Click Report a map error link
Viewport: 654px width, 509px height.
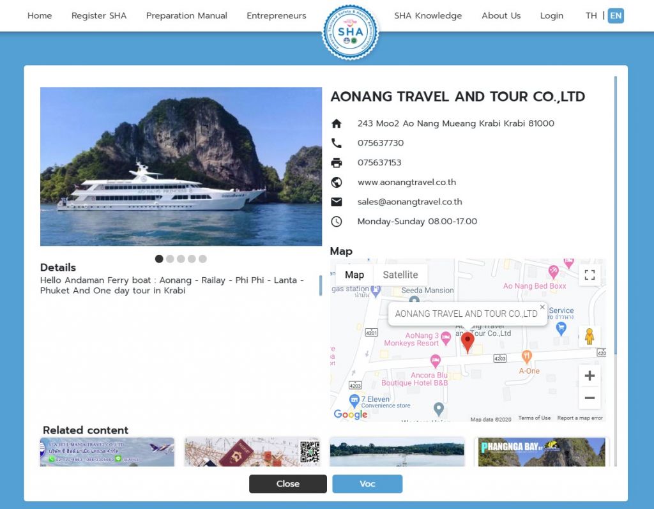pos(580,418)
